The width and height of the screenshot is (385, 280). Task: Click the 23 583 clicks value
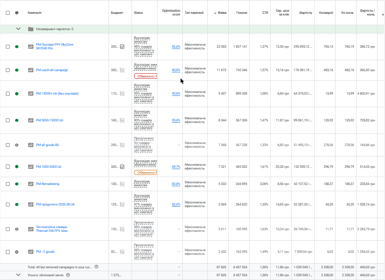click(x=222, y=46)
